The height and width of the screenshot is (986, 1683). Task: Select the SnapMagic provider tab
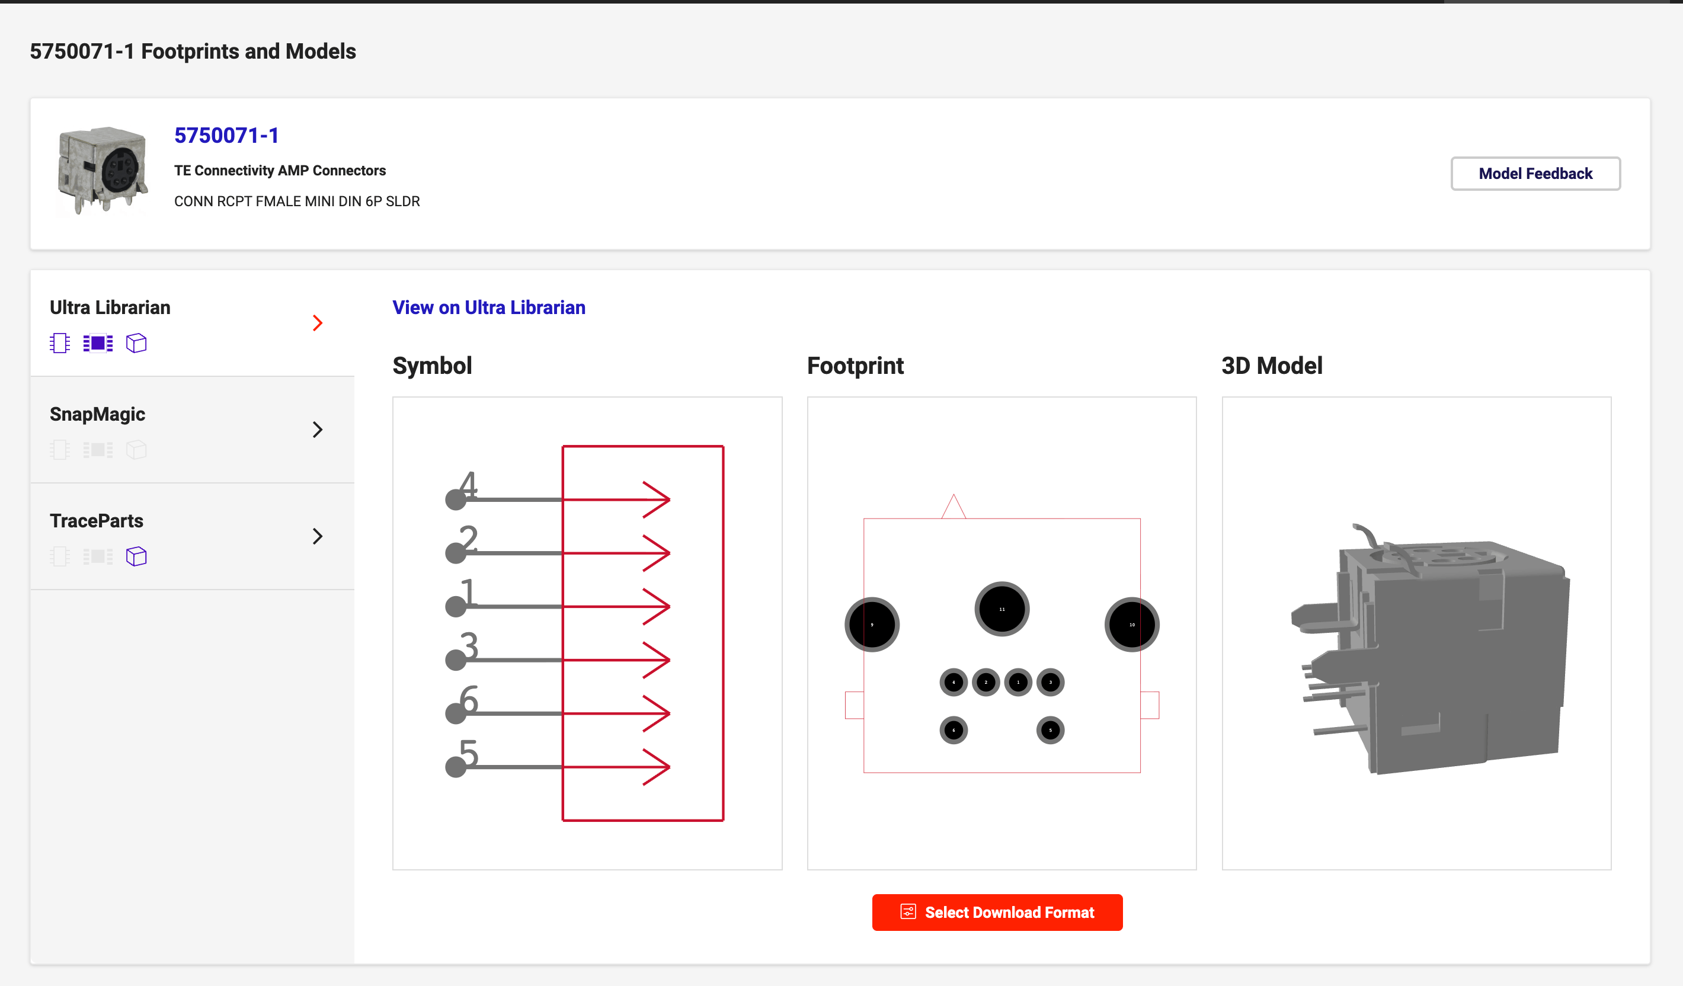tap(98, 414)
